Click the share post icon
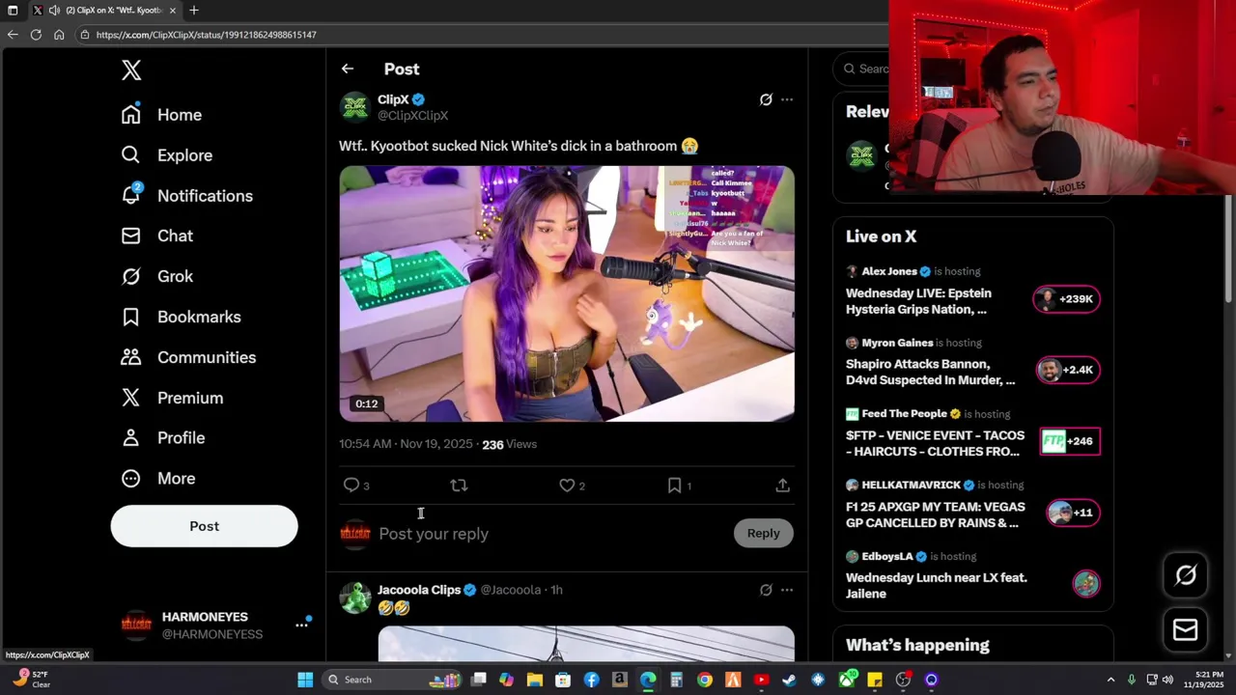 pos(783,486)
